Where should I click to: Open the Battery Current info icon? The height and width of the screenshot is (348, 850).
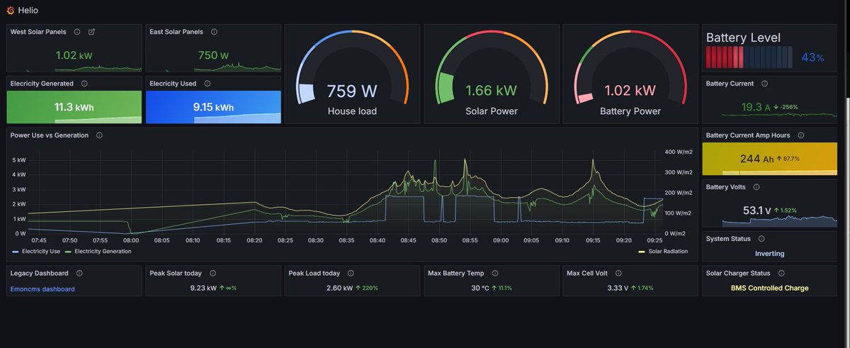pos(764,84)
